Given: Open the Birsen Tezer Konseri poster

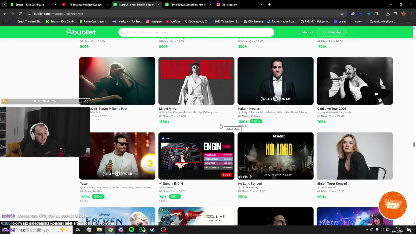Looking at the screenshot, I should click(355, 156).
